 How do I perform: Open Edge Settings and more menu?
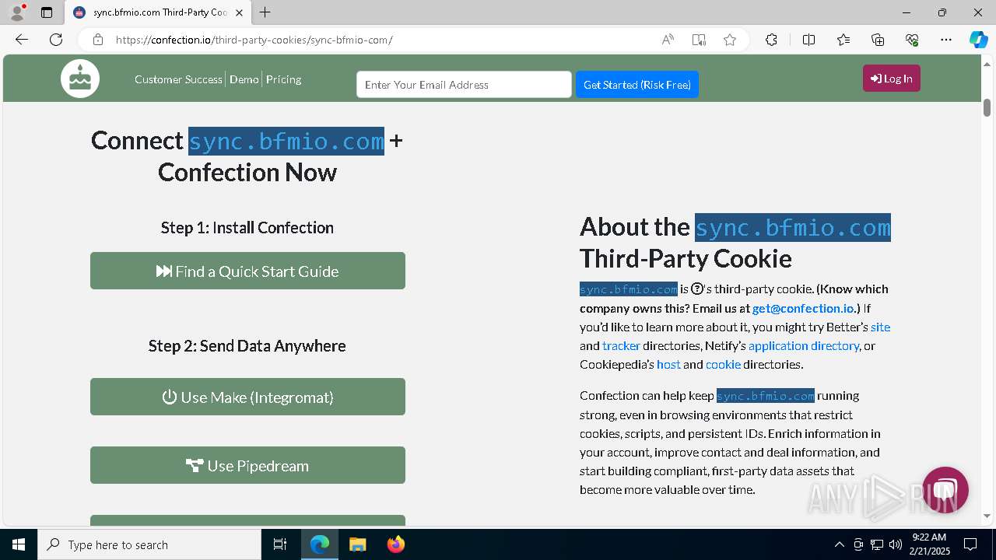pyautogui.click(x=946, y=40)
